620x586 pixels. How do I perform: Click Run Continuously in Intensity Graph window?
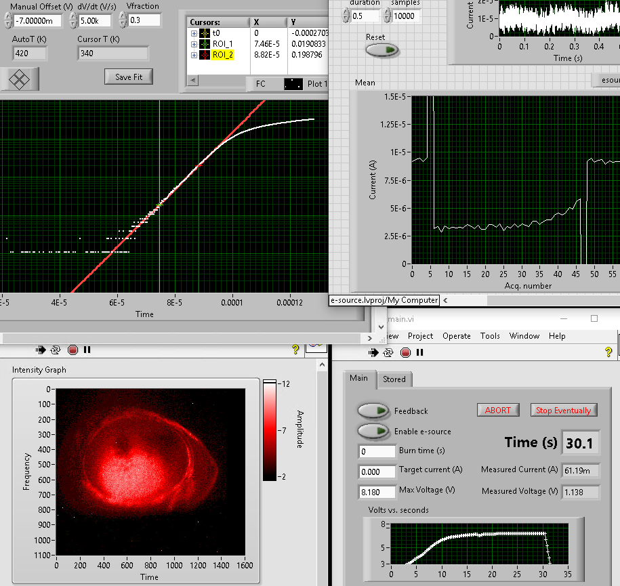[x=56, y=350]
